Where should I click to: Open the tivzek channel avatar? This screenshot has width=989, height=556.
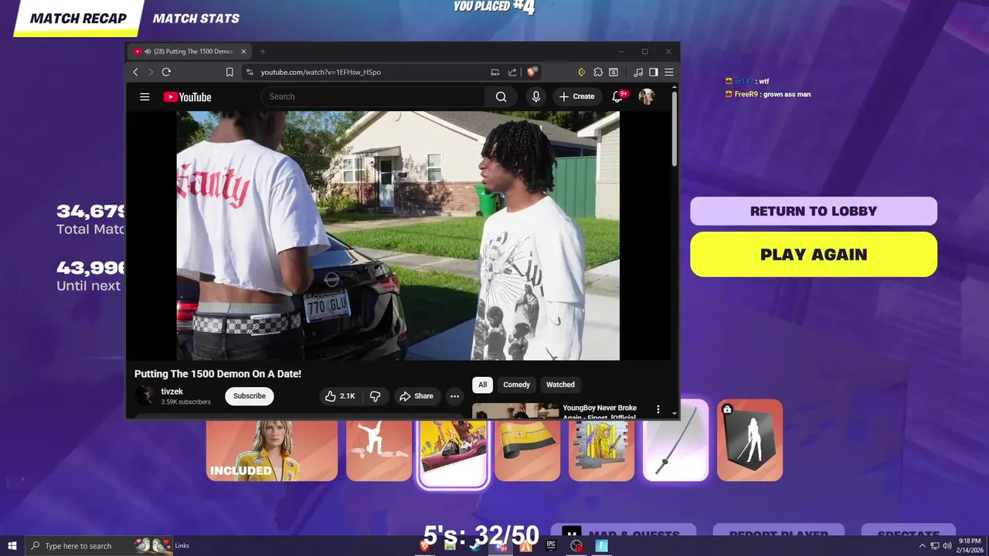(144, 396)
